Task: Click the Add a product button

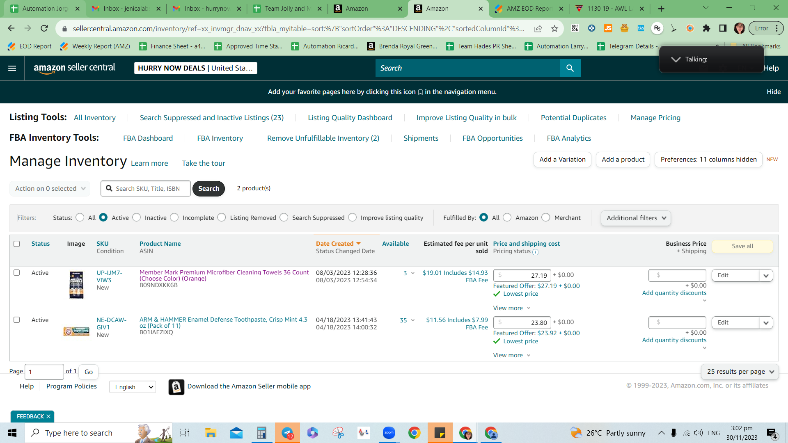Action: click(x=623, y=160)
